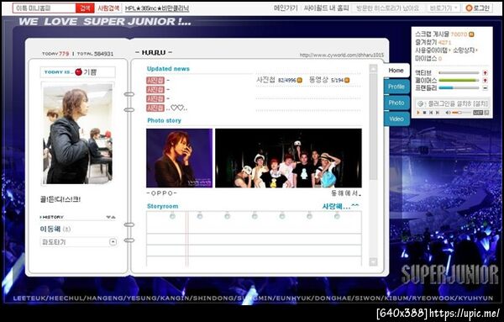The height and width of the screenshot is (322, 504).
Task: Click the 골!든!디!스!크! status text
Action: coord(60,199)
